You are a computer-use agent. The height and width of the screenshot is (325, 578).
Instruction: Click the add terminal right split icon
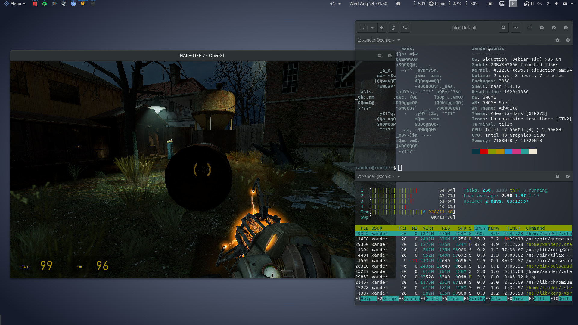click(x=393, y=28)
